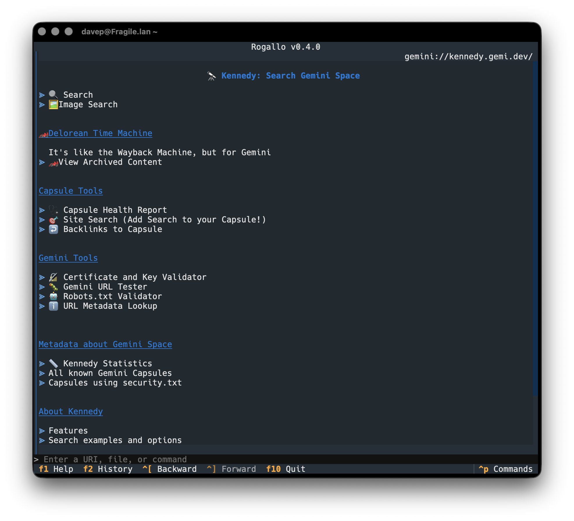Click the gemini://kennedy.gemi.dev/ address text
This screenshot has height=521, width=574.
[x=468, y=56]
